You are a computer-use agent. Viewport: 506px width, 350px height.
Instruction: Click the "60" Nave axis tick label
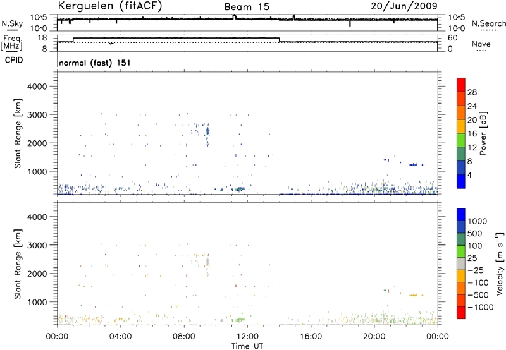point(452,38)
